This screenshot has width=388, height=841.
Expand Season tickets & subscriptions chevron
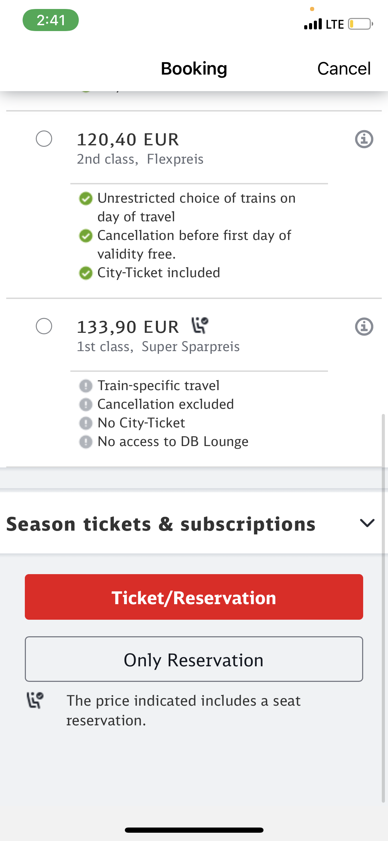click(x=367, y=523)
